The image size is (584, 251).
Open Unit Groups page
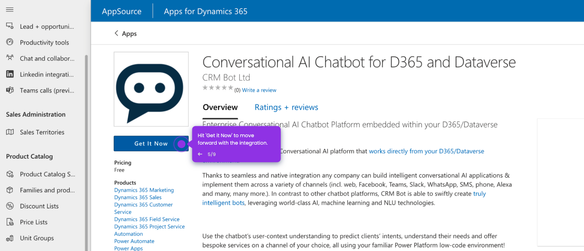coord(37,238)
